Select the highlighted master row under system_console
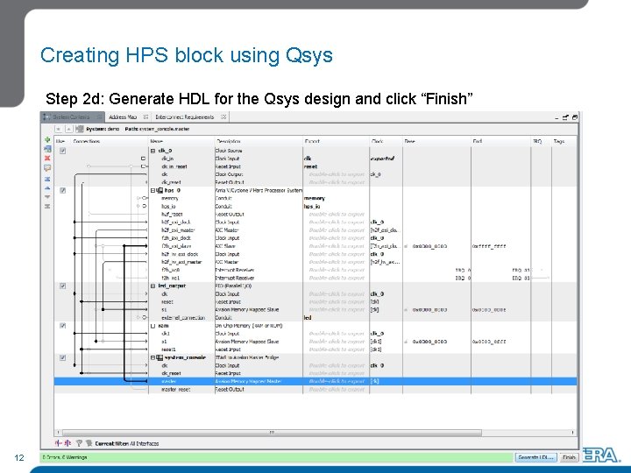The height and width of the screenshot is (473, 631). pos(315,381)
